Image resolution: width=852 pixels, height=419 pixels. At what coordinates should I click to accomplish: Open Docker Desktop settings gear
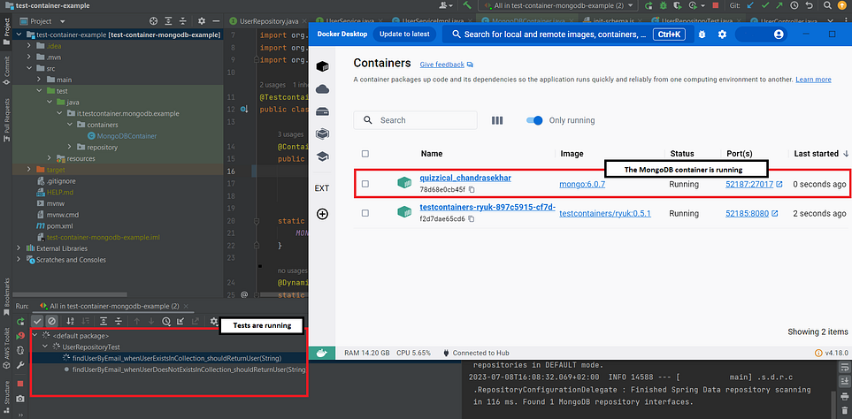click(722, 34)
